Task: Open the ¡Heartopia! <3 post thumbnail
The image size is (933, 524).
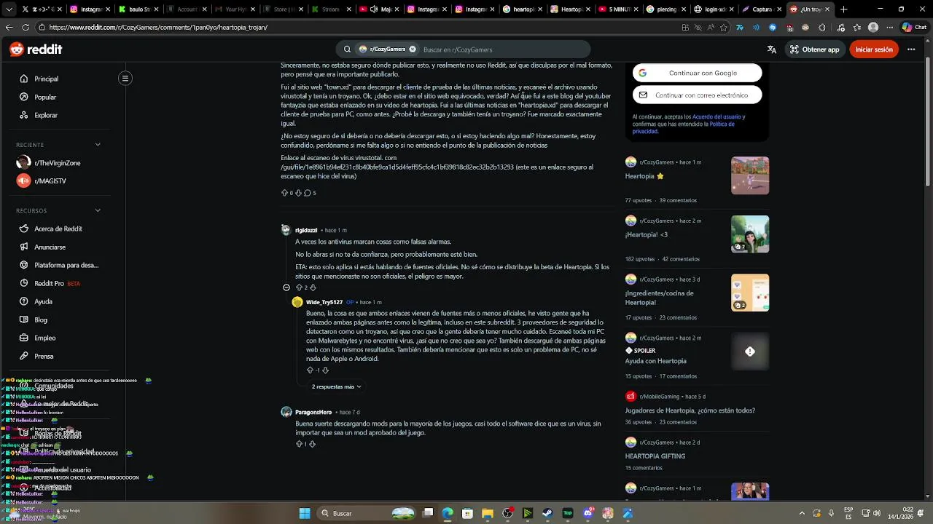Action: (750, 234)
